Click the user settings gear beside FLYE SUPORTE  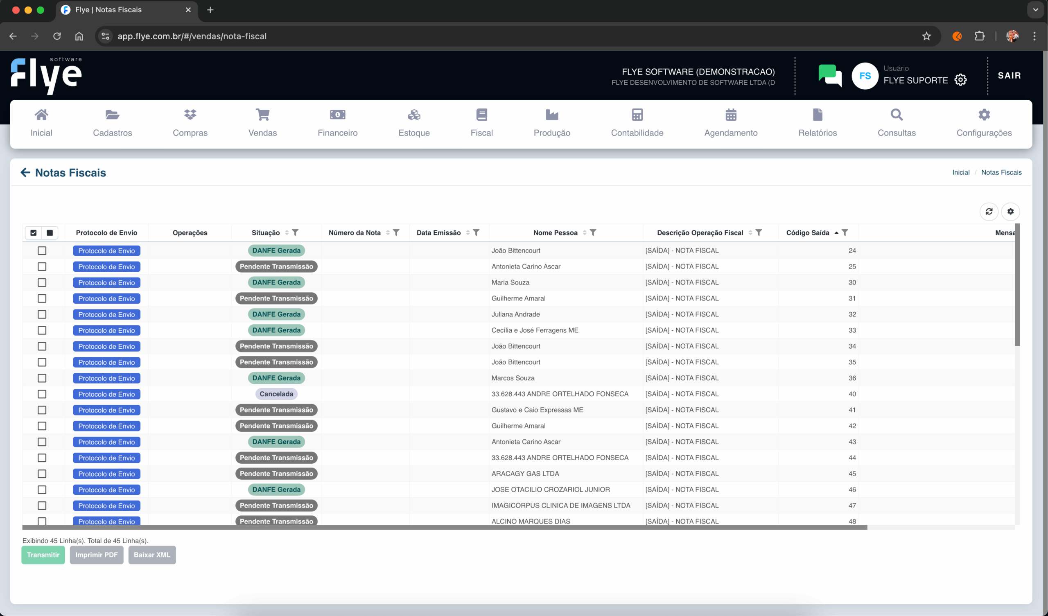point(960,80)
